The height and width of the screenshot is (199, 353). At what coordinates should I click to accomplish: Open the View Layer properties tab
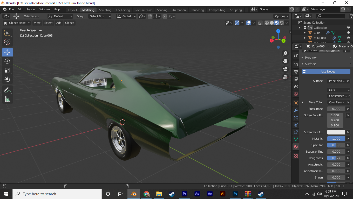(296, 79)
